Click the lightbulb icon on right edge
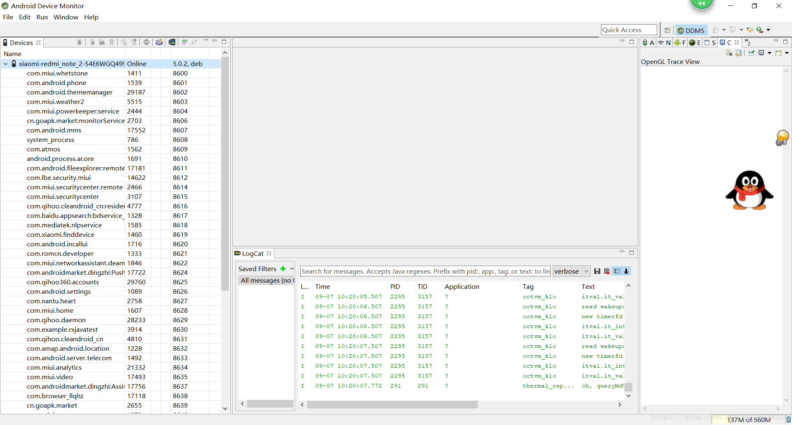Screen dimensions: 792x425 (783, 138)
